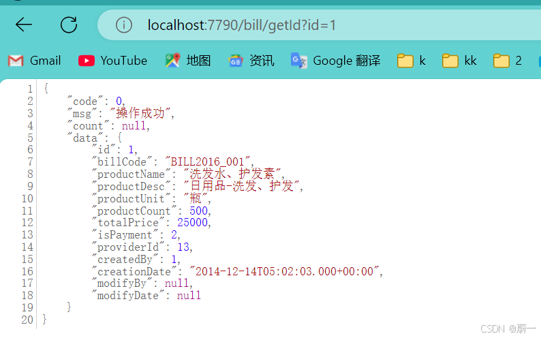Screen dimensions: 541x338
Task: Click the "createdBy" key
Action: 125,260
